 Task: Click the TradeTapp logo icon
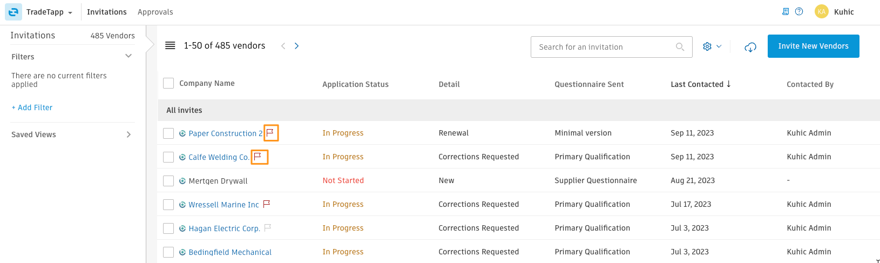click(x=13, y=12)
